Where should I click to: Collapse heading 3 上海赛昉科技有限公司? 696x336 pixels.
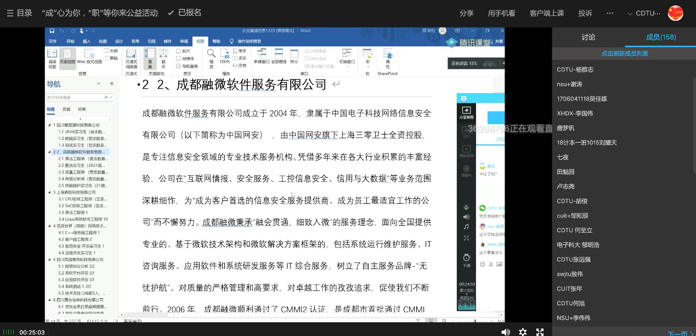[x=49, y=192]
